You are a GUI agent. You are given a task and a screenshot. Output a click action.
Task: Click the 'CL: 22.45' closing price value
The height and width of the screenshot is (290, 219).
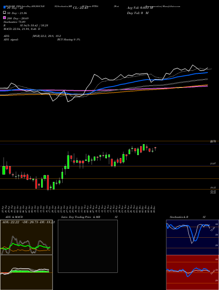[81, 8]
